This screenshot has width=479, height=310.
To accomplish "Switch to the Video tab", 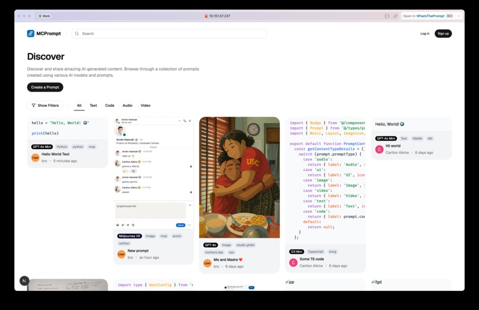I will (146, 106).
